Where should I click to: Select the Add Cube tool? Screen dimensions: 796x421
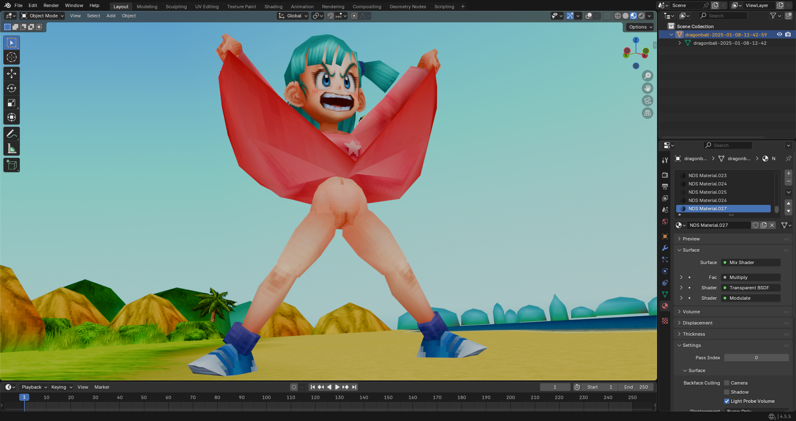[12, 165]
